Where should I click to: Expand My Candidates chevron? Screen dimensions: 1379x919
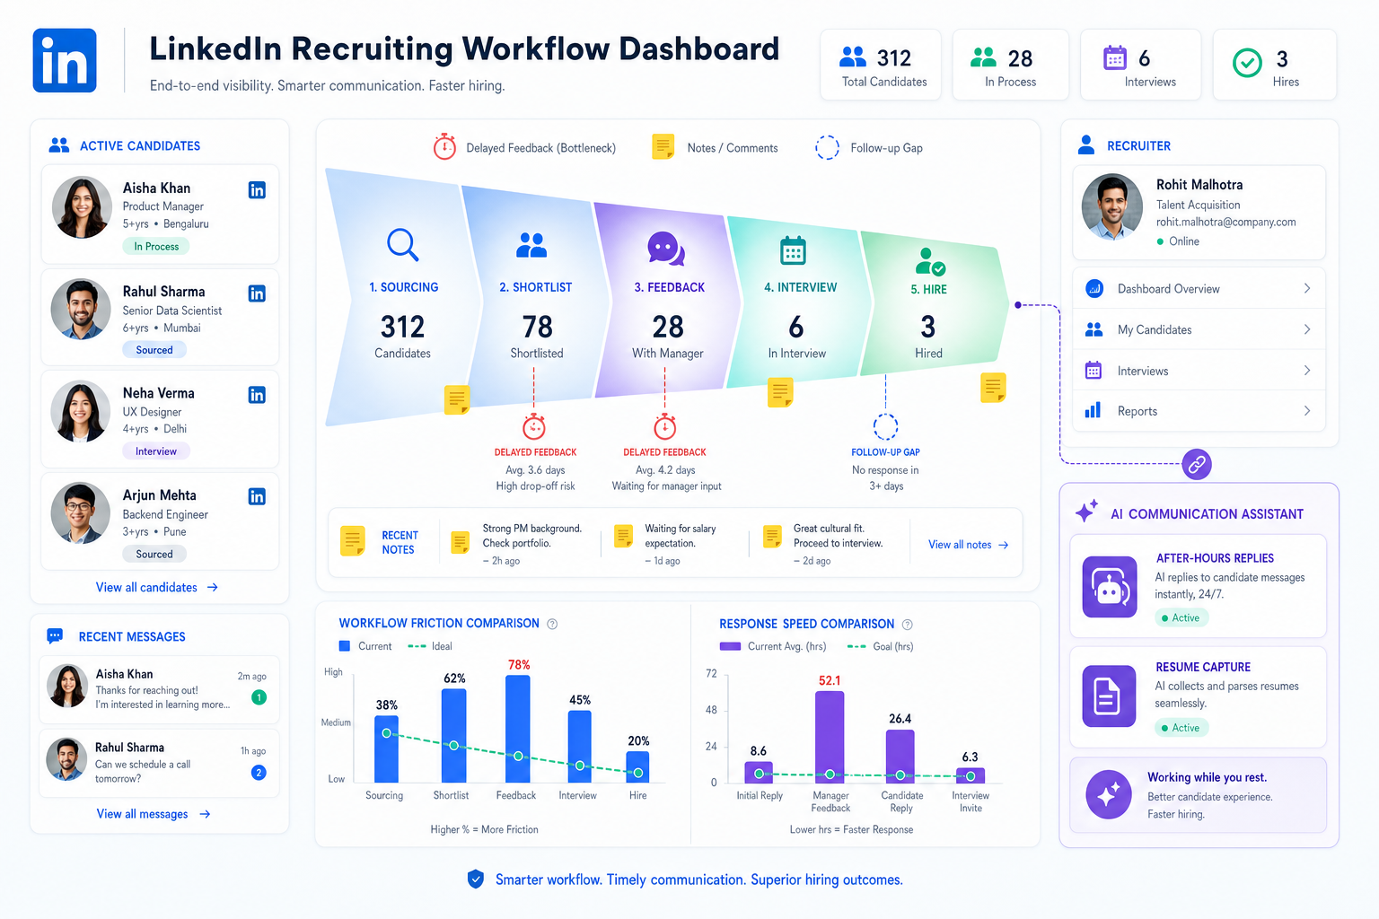click(x=1307, y=329)
